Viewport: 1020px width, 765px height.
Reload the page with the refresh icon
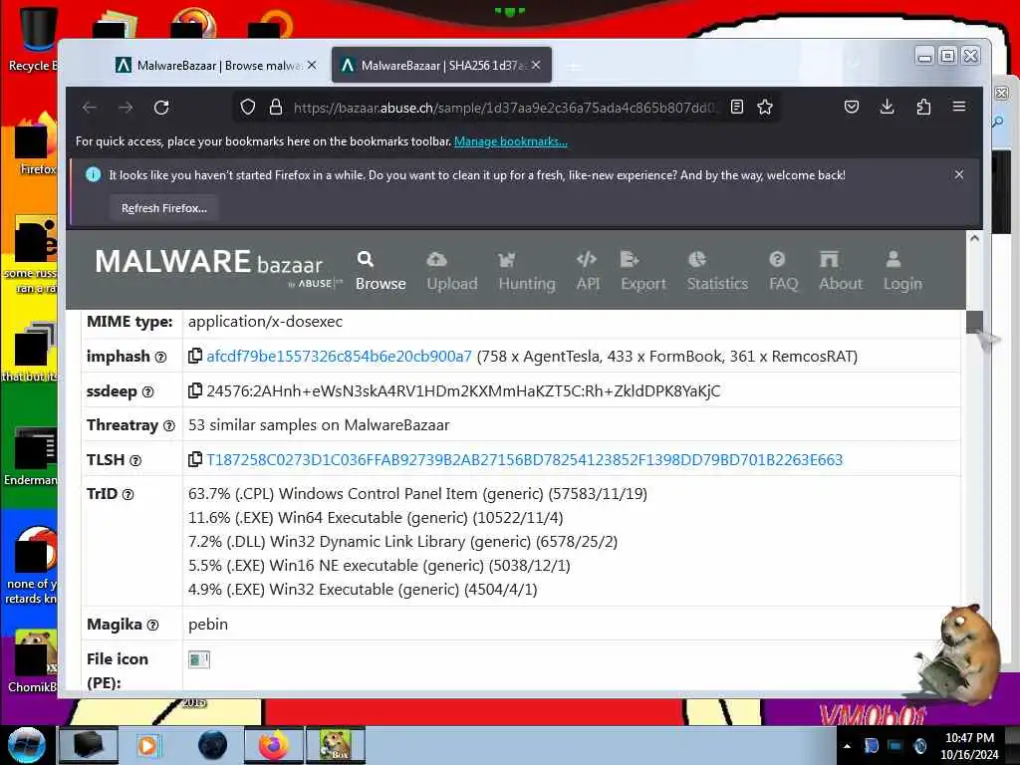coord(161,108)
